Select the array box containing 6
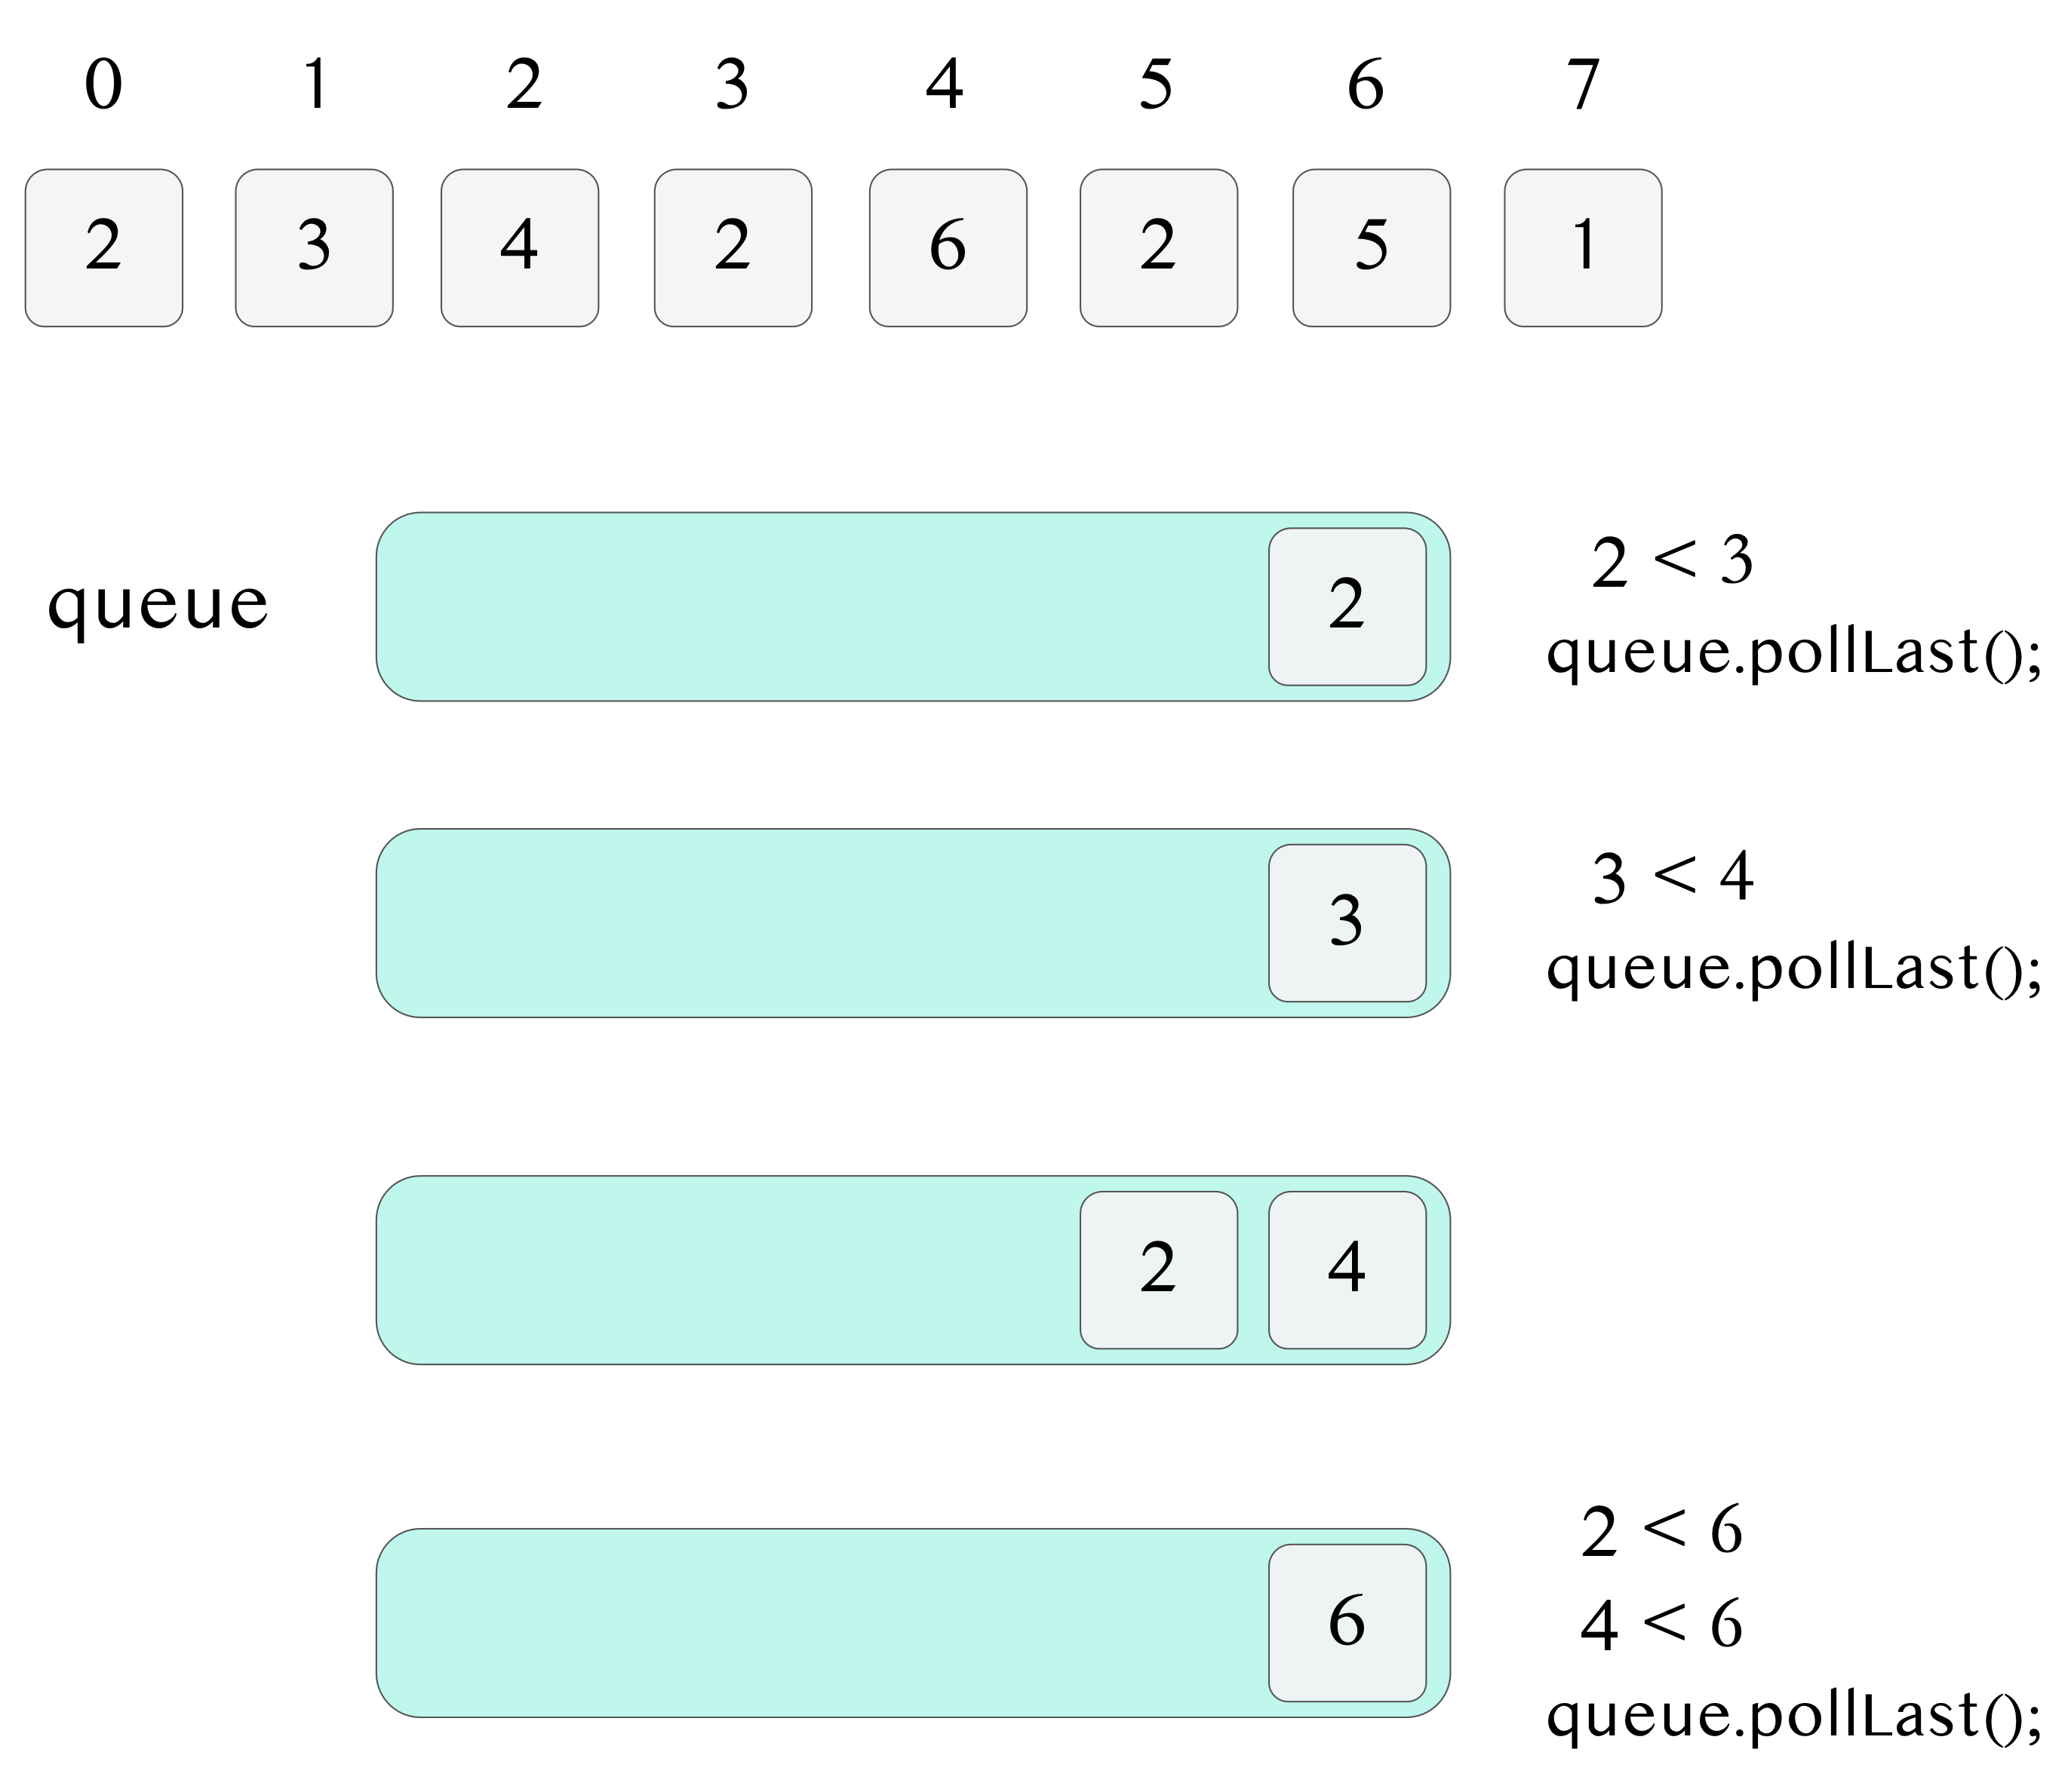 (x=948, y=247)
